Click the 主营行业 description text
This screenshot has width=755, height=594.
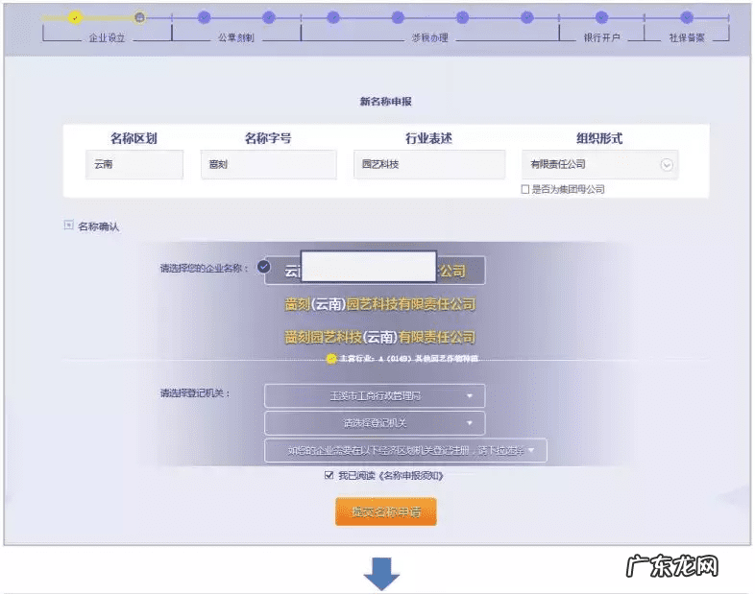coord(409,359)
